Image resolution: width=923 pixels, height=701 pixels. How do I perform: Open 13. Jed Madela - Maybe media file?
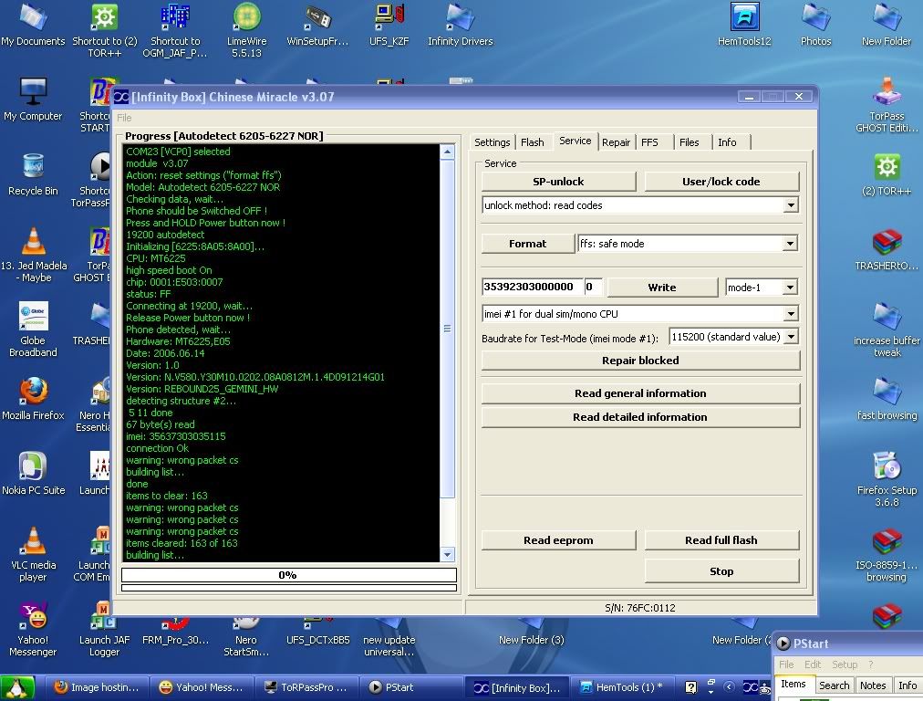(33, 255)
